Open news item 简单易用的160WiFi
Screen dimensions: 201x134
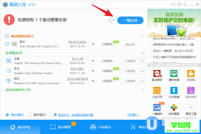tap(174, 44)
